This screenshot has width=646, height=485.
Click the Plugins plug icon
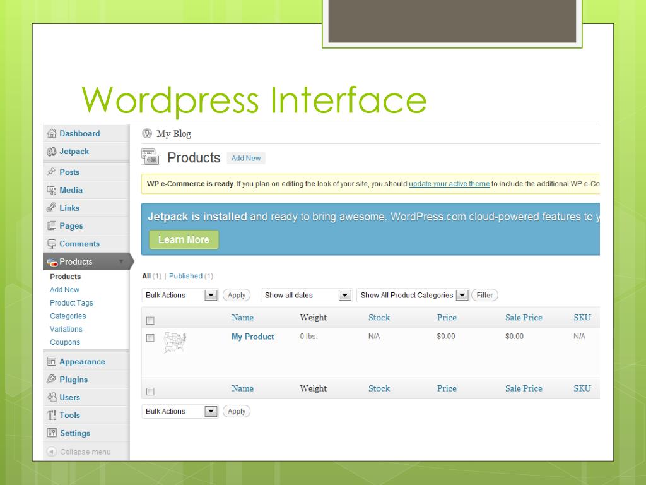pyautogui.click(x=52, y=379)
